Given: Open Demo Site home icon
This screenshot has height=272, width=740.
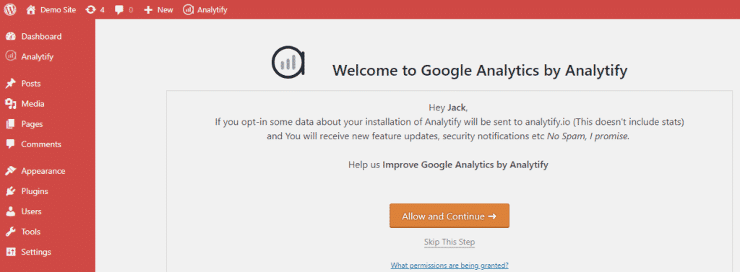Looking at the screenshot, I should 30,9.
